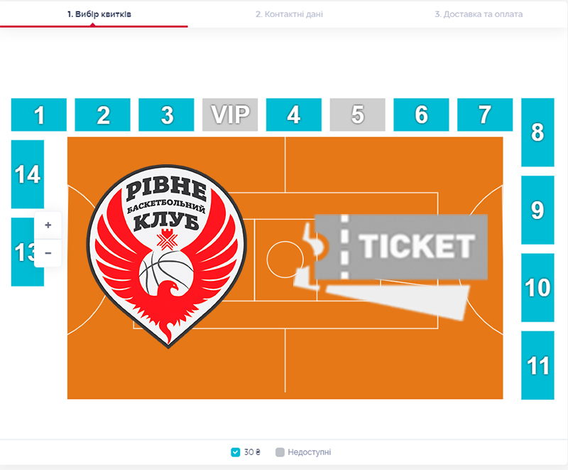Zoom out with the minus button
The height and width of the screenshot is (470, 568).
[48, 253]
